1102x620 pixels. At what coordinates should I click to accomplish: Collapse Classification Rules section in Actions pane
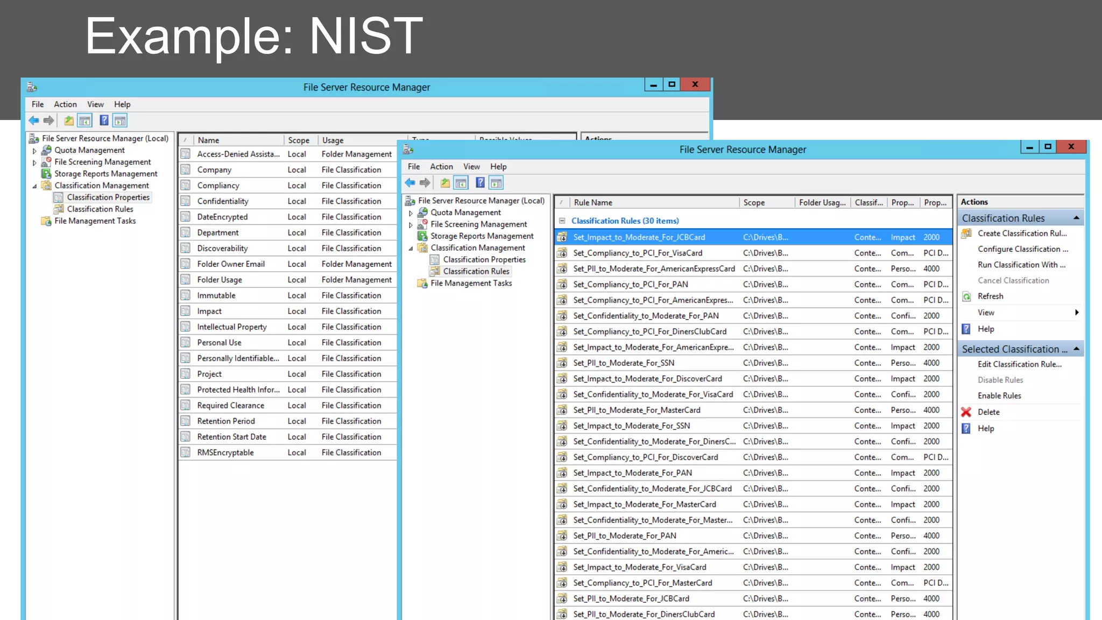pos(1076,218)
